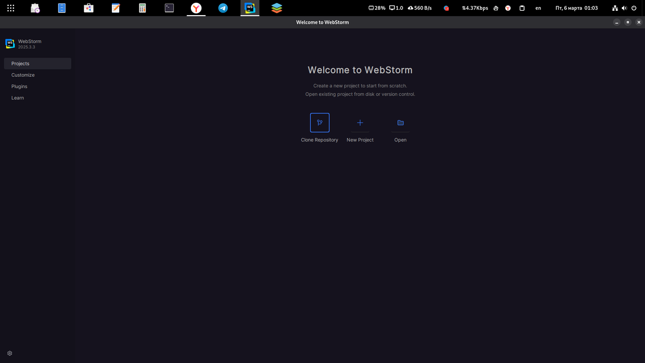Go to the Learn tab

38,98
